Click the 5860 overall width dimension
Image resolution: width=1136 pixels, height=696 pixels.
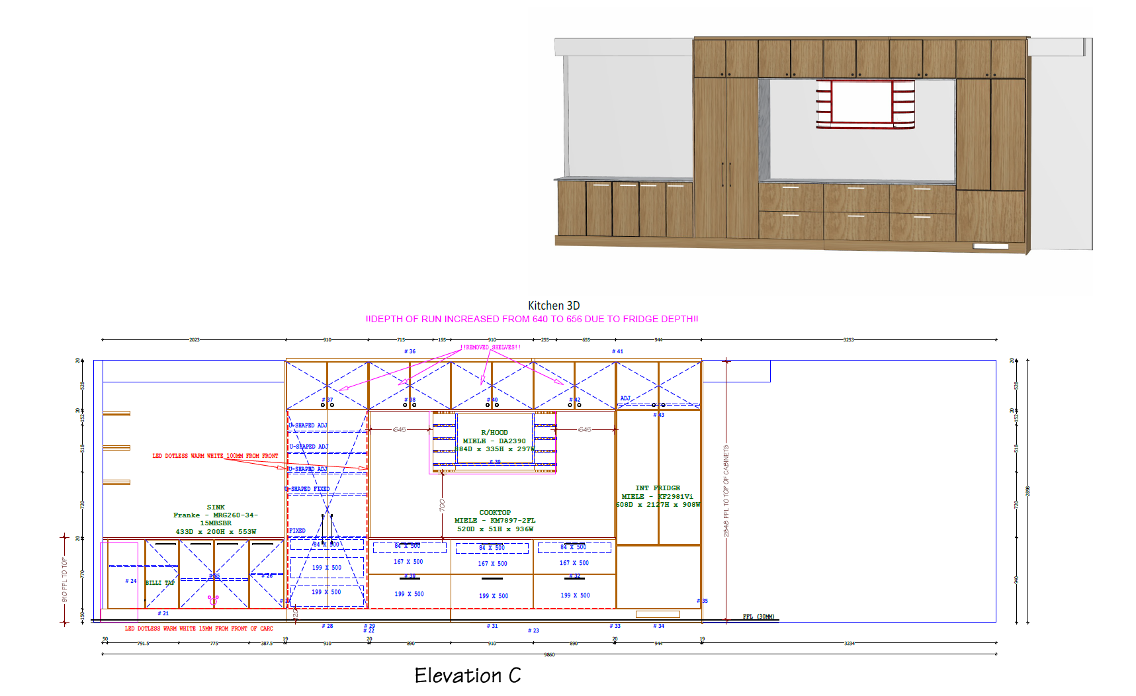[550, 653]
